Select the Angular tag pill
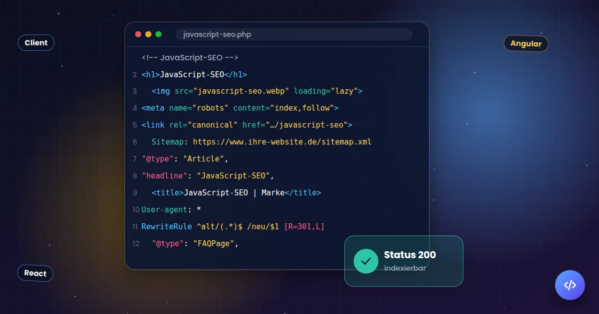This screenshot has width=599, height=314. [x=526, y=44]
